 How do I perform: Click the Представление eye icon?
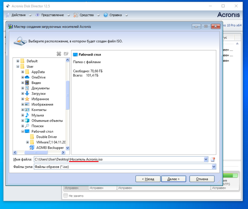coord(37,15)
